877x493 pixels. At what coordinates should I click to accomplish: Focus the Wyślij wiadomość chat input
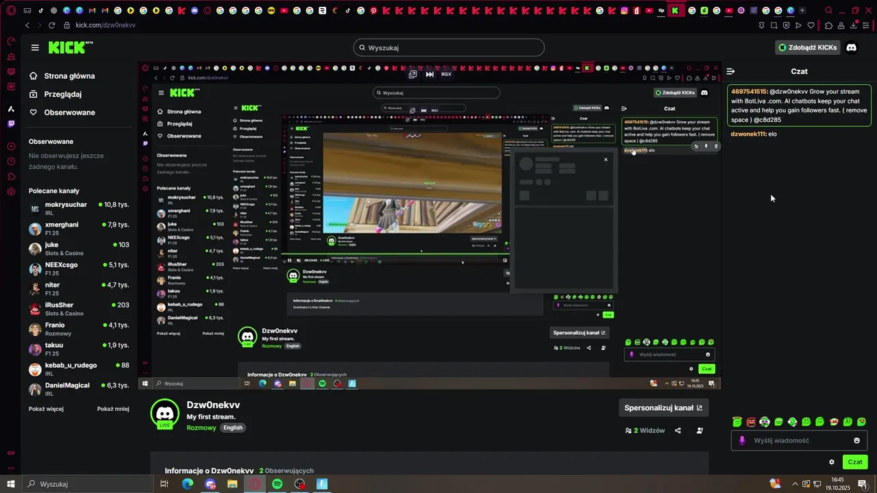point(799,440)
